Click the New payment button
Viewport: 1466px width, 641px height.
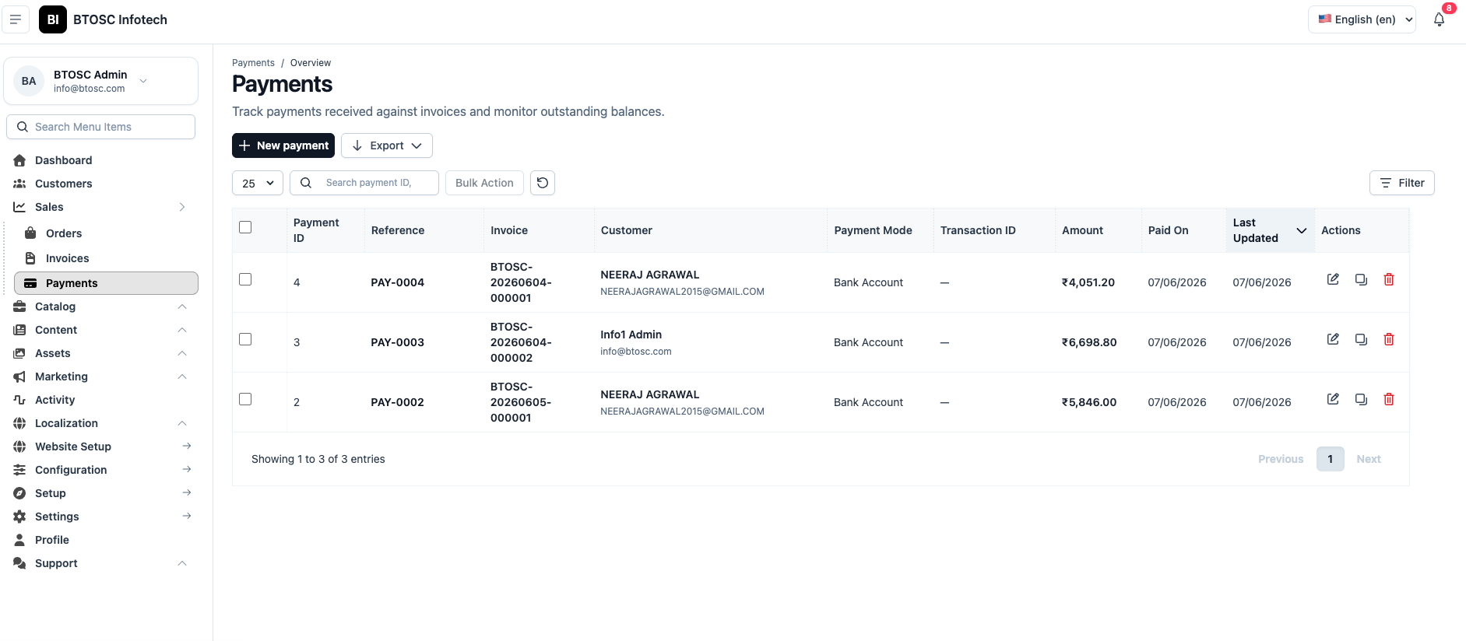pos(283,145)
